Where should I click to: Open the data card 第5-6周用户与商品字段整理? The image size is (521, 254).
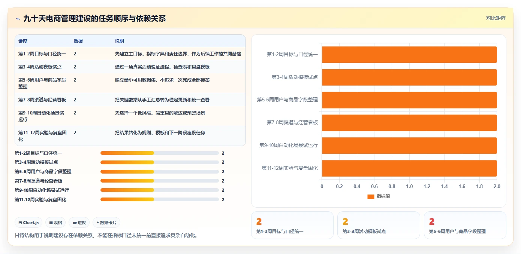[x=465, y=225]
